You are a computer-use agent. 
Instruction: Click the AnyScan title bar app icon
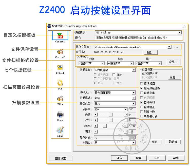pos(49,26)
